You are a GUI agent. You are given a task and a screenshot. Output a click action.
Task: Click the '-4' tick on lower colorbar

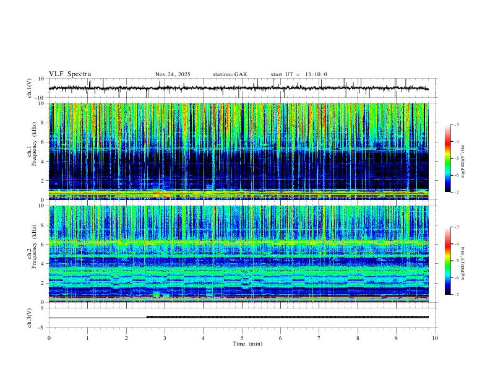click(x=457, y=244)
